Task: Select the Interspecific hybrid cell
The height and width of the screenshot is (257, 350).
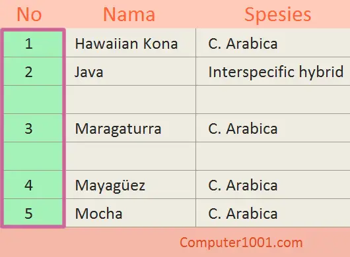Action: 273,71
